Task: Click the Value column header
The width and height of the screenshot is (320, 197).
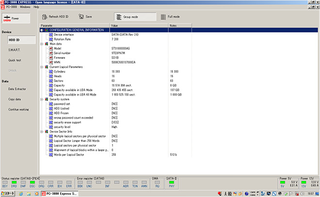Action: click(x=139, y=26)
